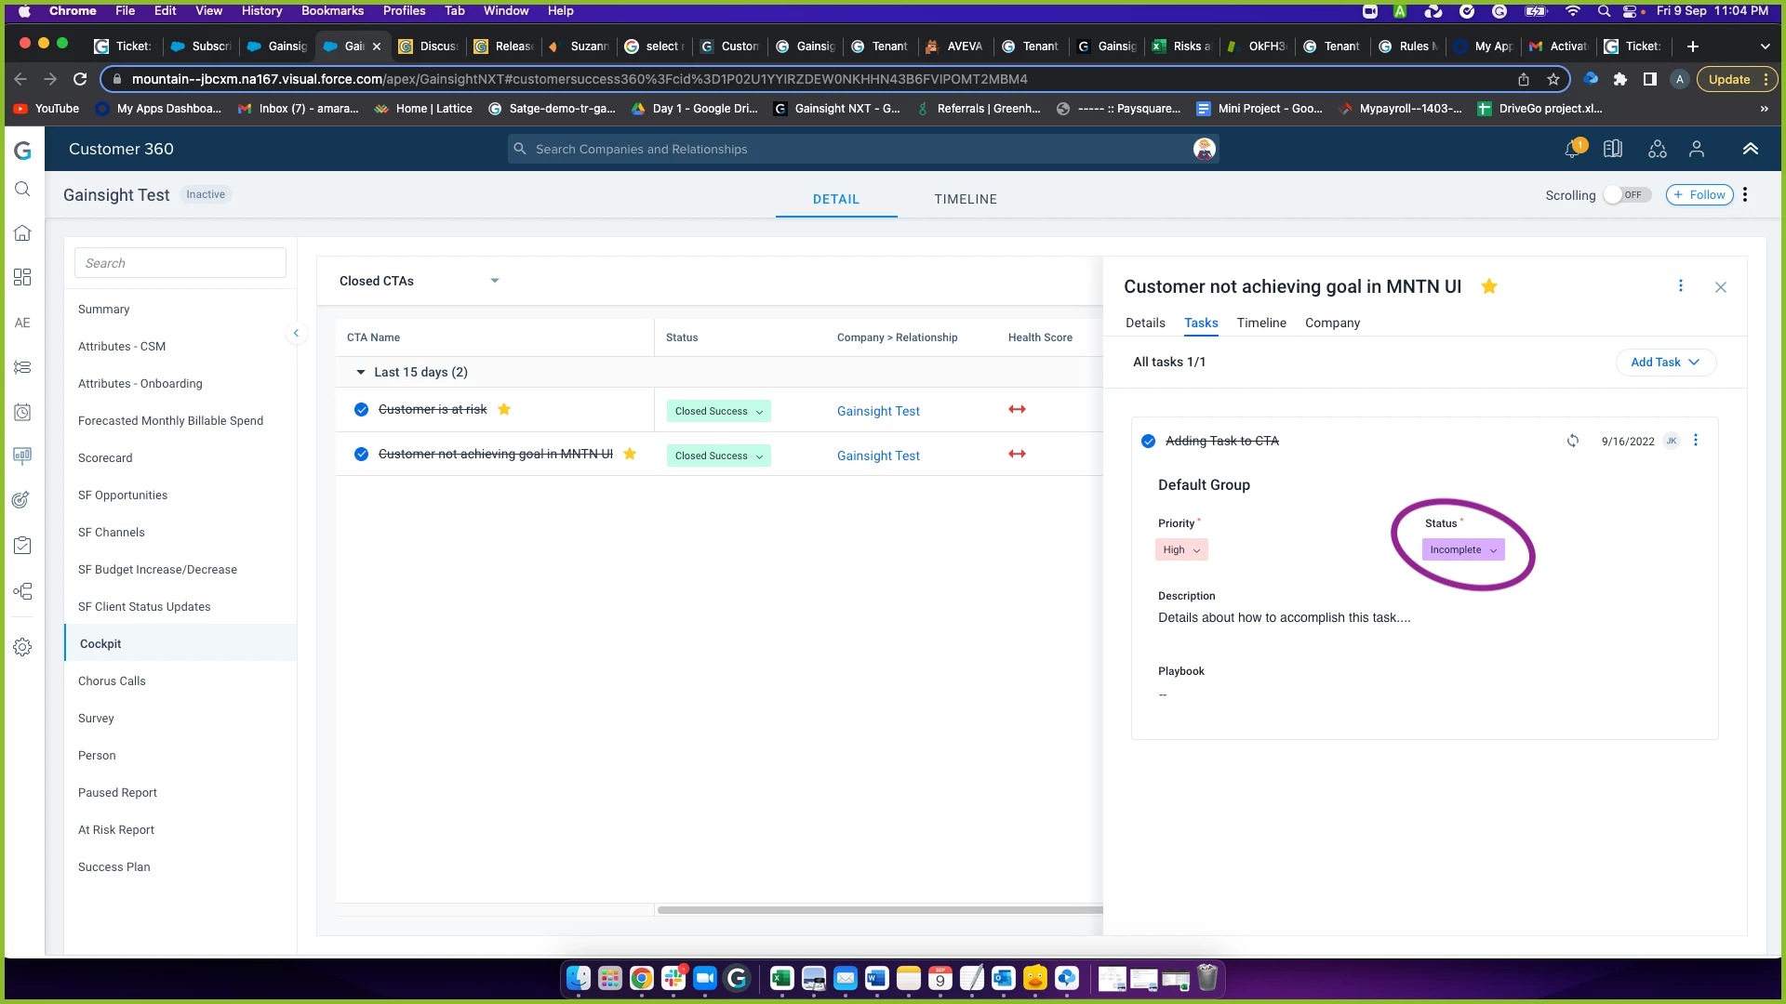The height and width of the screenshot is (1004, 1786).
Task: Open Closed Success status dropdown for Customer is at risk
Action: 718,411
